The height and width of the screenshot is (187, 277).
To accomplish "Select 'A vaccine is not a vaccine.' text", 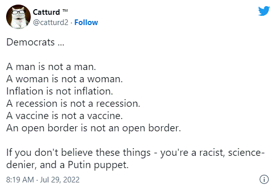I will click(65, 116).
